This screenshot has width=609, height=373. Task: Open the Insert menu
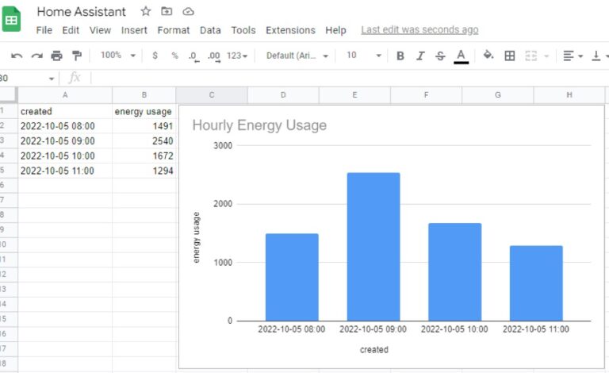click(x=134, y=30)
